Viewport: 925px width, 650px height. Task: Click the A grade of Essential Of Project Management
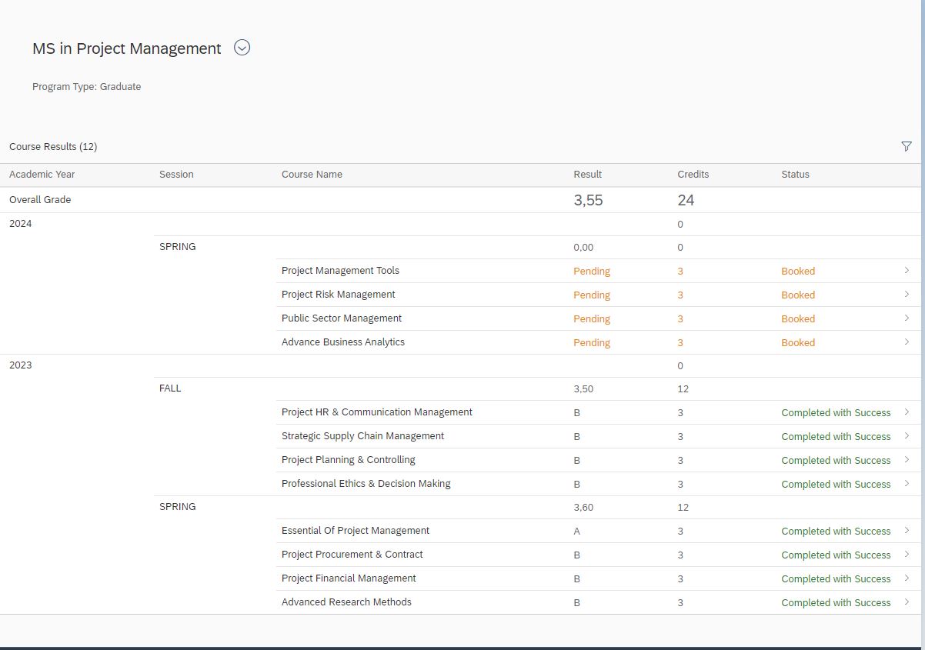(x=576, y=532)
